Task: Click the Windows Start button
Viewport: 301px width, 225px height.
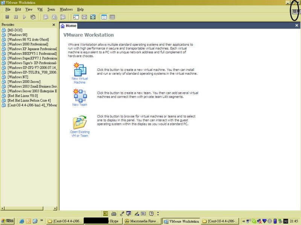Action: pyautogui.click(x=8, y=221)
